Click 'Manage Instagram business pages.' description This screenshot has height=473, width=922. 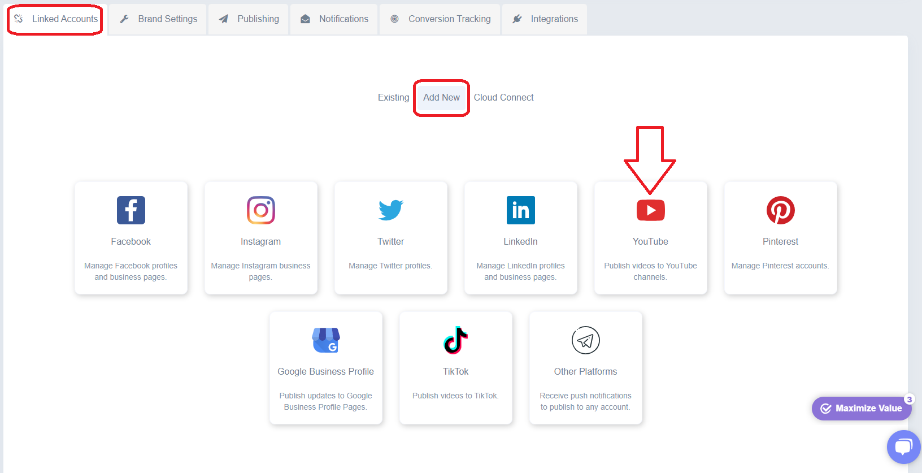pyautogui.click(x=261, y=271)
